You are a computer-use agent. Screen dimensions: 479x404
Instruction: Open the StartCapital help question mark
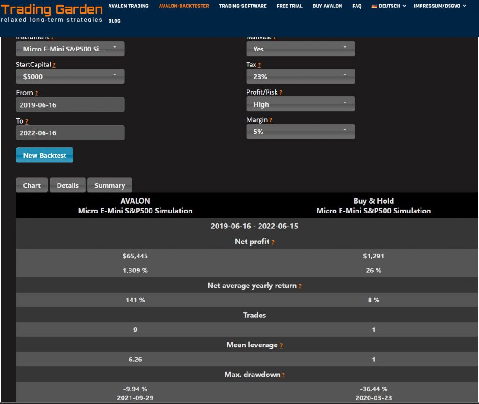click(54, 65)
